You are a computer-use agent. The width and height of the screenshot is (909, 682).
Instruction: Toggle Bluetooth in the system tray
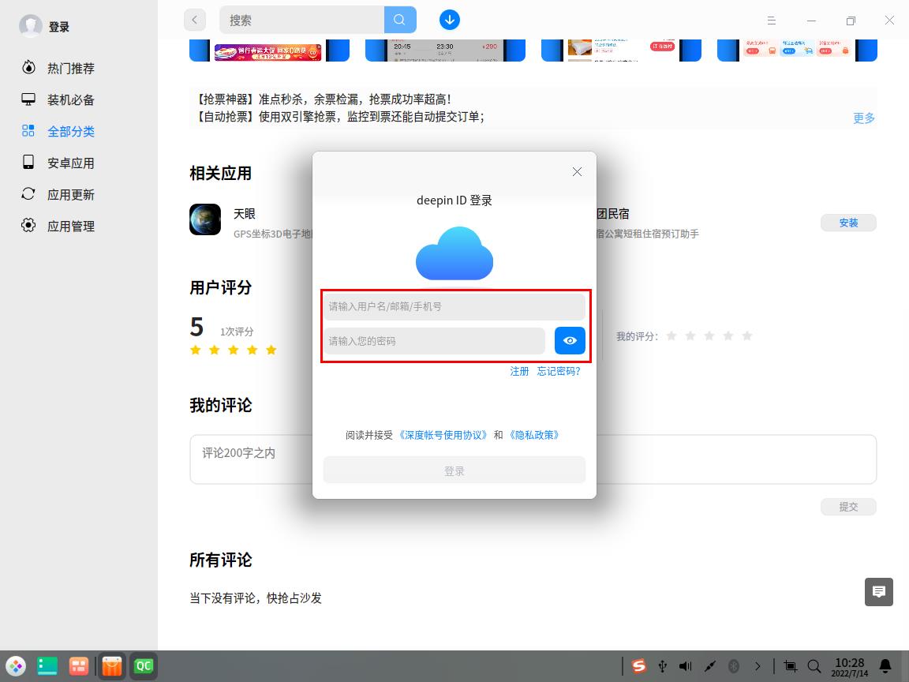(733, 665)
